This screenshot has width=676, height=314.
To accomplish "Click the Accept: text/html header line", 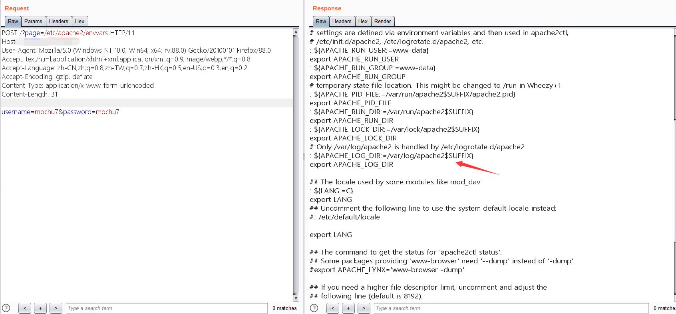I will (126, 59).
